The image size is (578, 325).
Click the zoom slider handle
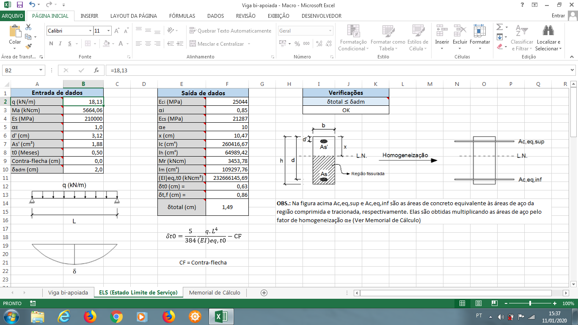[530, 303]
